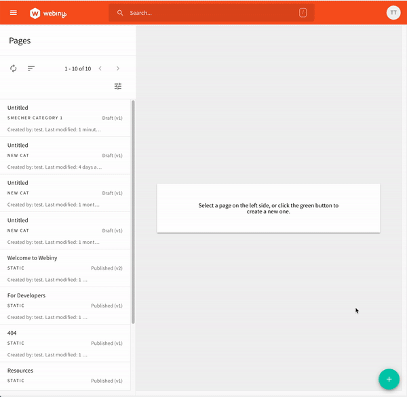Refresh the pages list
Screen dimensions: 407x397
pos(14,68)
